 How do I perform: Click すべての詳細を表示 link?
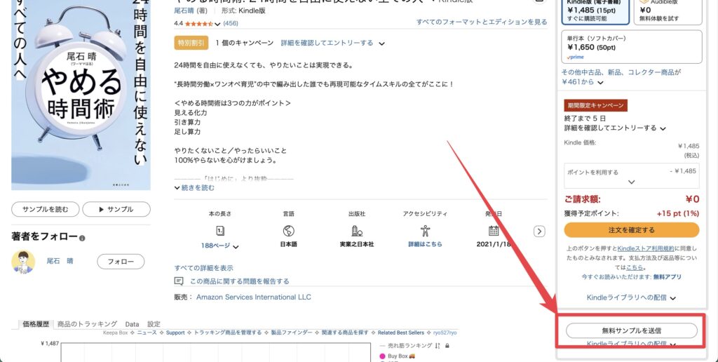[204, 268]
